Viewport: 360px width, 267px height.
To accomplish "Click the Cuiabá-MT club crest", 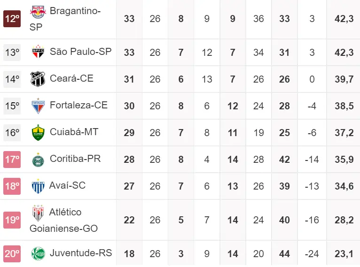I will click(38, 133).
